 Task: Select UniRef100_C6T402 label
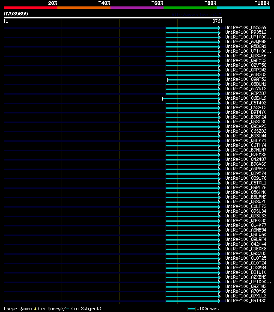tap(246, 103)
